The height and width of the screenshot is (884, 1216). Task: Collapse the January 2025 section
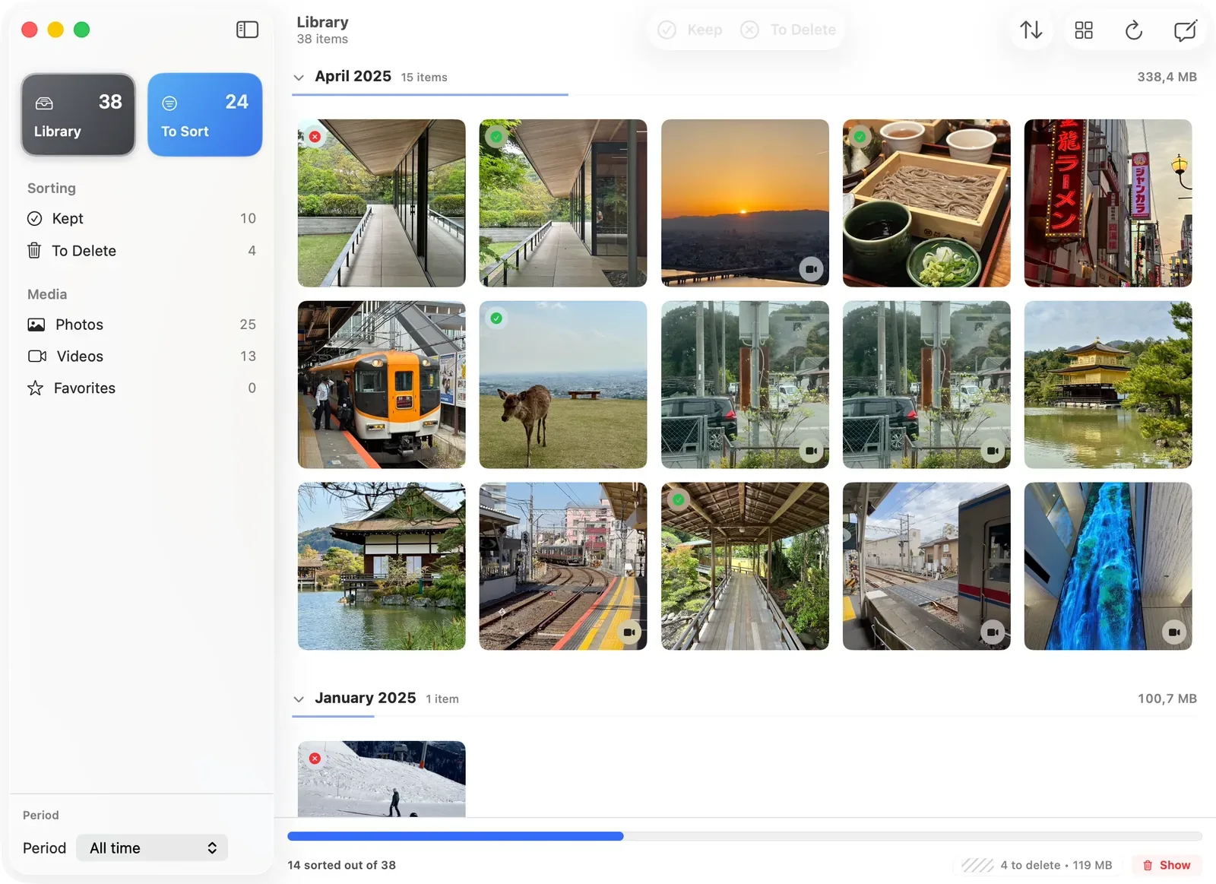tap(299, 699)
